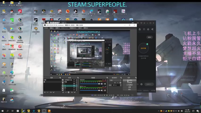The height and width of the screenshot is (113, 201).
Task: Open 编辑(E) menu in OBS
Action: point(52,28)
